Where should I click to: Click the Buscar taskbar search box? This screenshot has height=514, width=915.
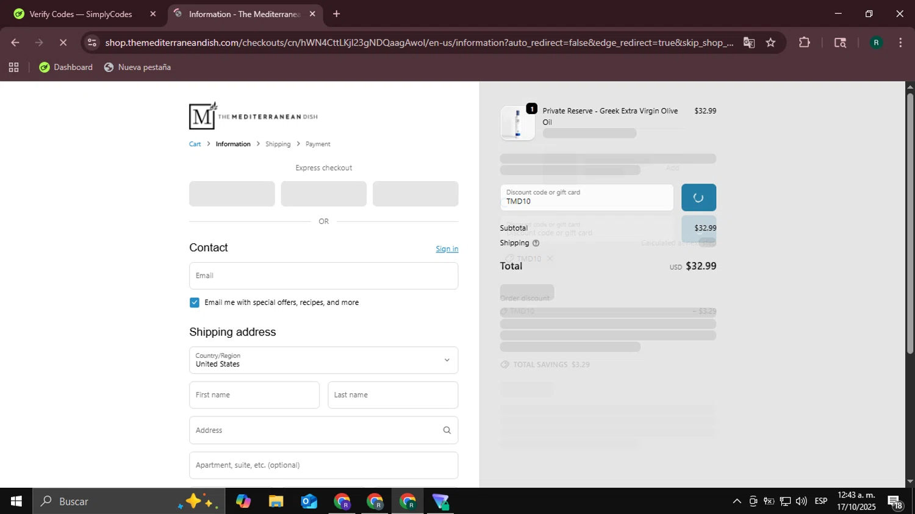tap(129, 501)
